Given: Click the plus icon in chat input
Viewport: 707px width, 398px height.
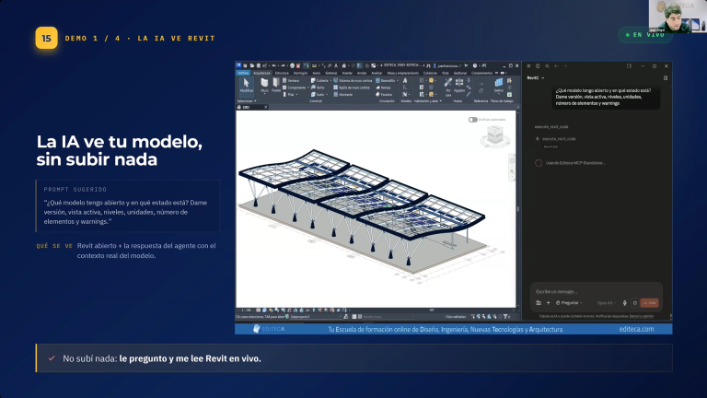Looking at the screenshot, I should click(x=549, y=303).
